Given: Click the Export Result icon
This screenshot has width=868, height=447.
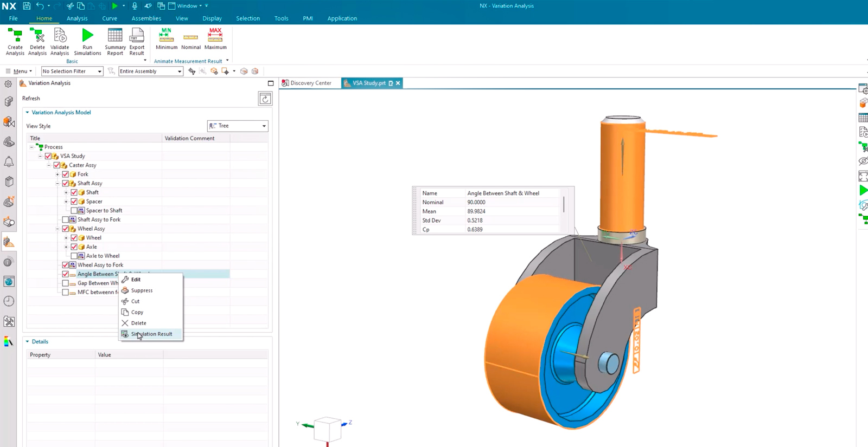Looking at the screenshot, I should point(137,37).
